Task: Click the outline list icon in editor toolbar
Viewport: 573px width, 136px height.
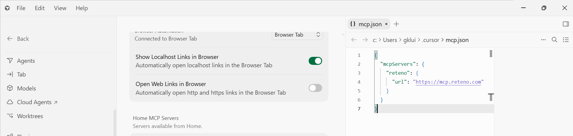Action: point(566,40)
